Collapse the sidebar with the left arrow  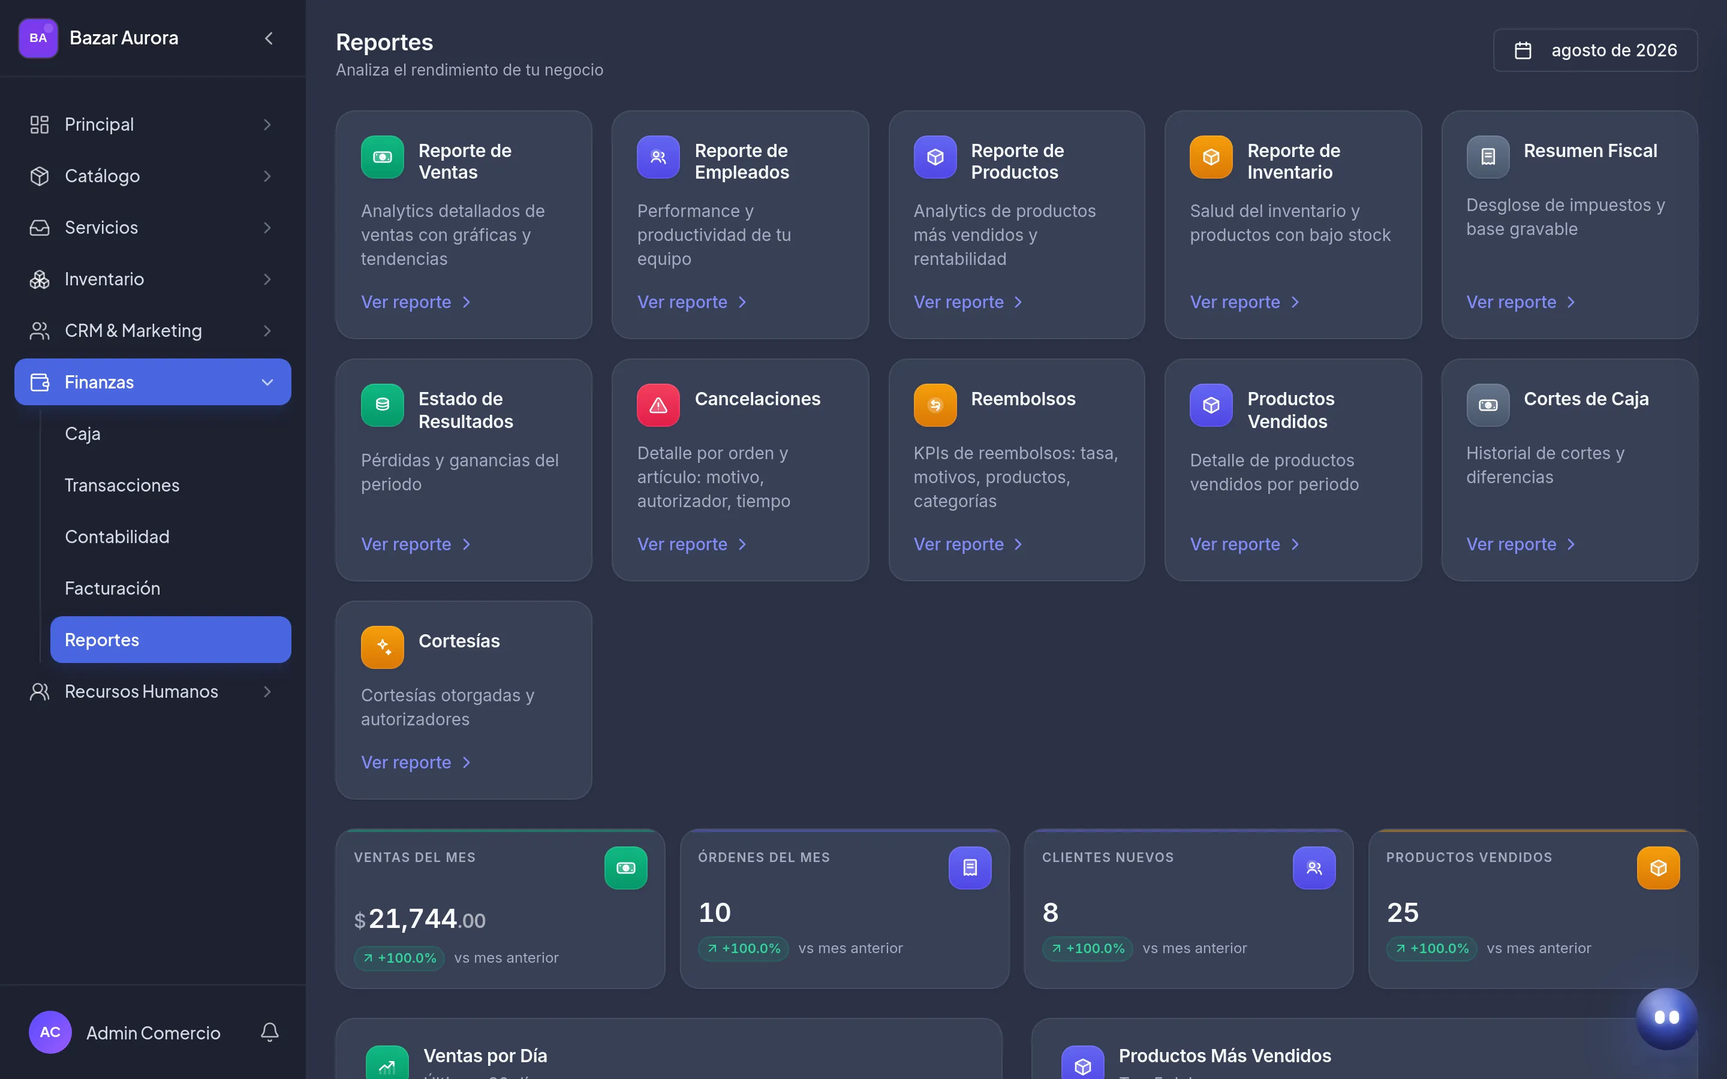point(269,38)
